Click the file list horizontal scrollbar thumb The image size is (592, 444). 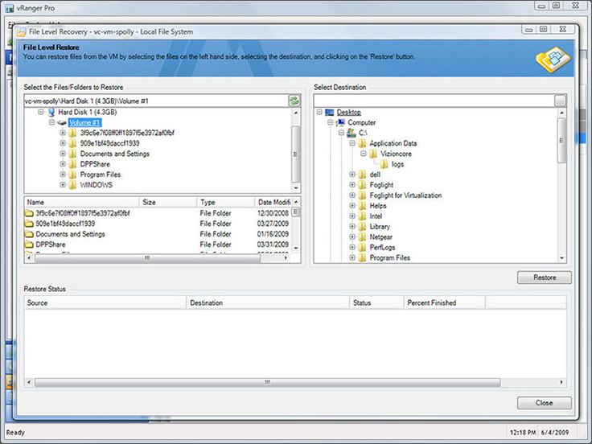tap(147, 258)
